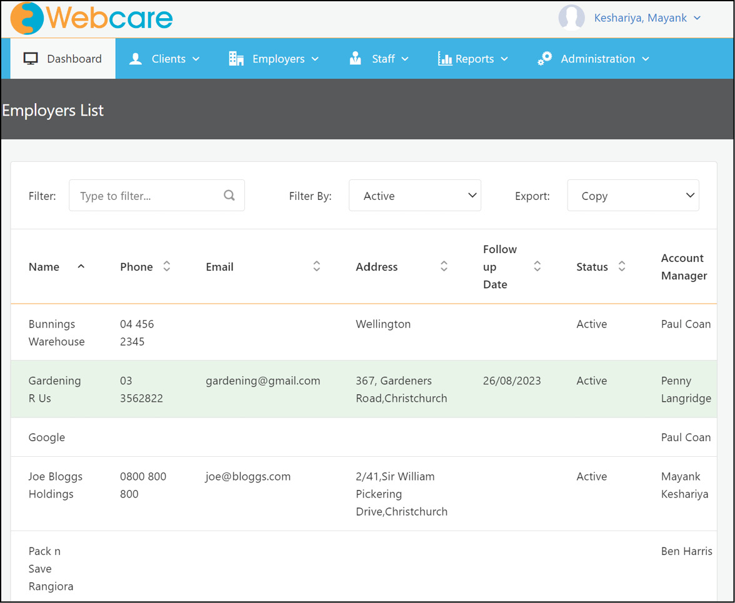
Task: Open the Clients menu
Action: coord(164,59)
